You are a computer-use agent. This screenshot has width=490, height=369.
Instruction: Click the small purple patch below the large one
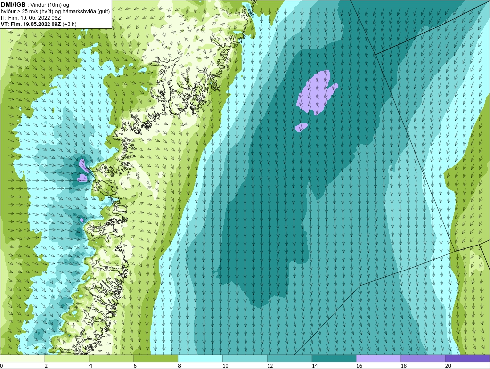pos(301,127)
